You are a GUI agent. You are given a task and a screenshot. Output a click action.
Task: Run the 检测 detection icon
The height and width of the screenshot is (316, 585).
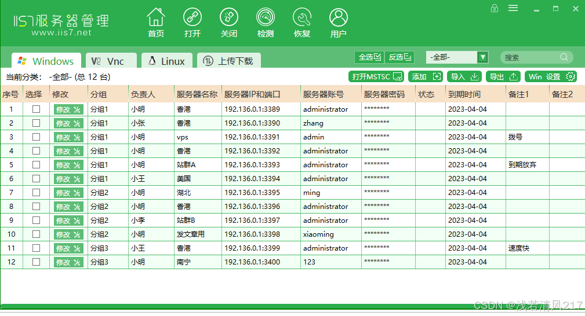coord(266,23)
